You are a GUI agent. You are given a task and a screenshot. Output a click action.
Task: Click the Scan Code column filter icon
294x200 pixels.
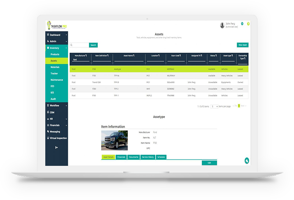pos(182,56)
